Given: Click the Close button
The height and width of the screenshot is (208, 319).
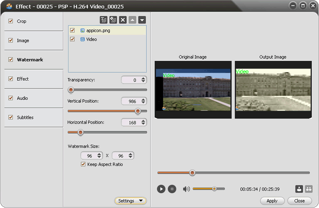Looking at the screenshot, I should [x=299, y=201].
